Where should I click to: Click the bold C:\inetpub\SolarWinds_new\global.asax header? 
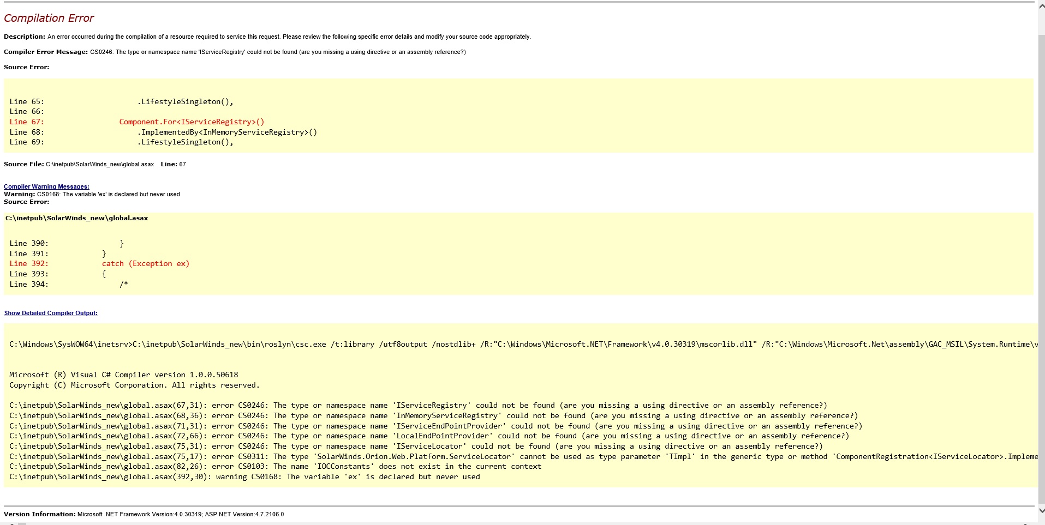[76, 218]
